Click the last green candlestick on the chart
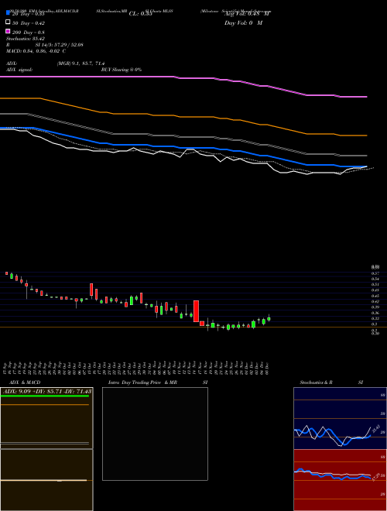387x511 pixels. coord(269,319)
